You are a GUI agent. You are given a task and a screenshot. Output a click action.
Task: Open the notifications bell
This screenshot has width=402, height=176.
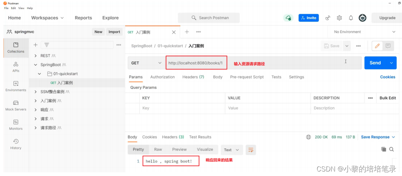351,18
